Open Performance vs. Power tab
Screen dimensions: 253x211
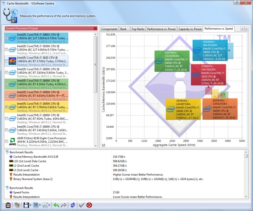(x=161, y=29)
